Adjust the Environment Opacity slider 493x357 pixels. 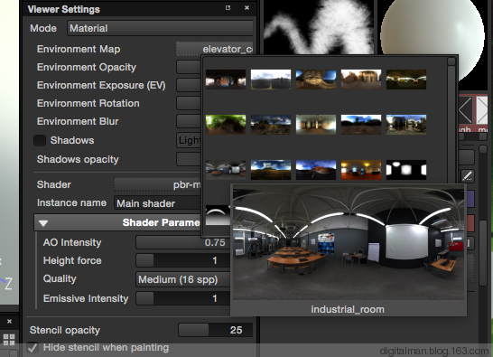pyautogui.click(x=189, y=67)
